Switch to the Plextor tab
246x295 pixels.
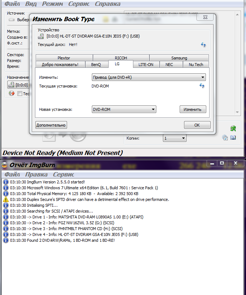(x=64, y=58)
